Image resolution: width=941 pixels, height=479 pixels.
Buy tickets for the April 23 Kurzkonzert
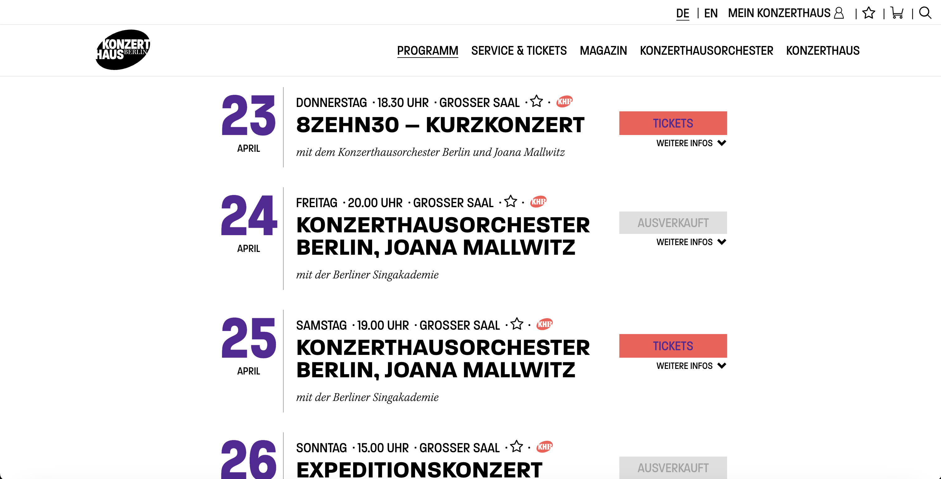673,123
